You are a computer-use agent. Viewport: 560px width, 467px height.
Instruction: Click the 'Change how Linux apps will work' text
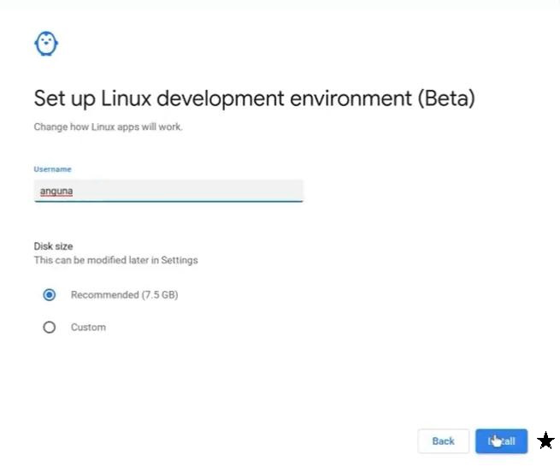pos(108,127)
